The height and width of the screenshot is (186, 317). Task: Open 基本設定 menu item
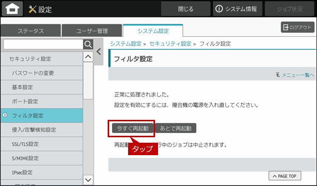click(42, 87)
